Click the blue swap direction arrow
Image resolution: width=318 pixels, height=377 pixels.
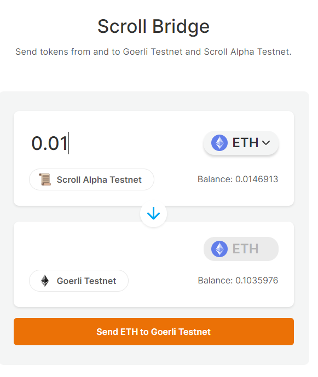point(153,213)
